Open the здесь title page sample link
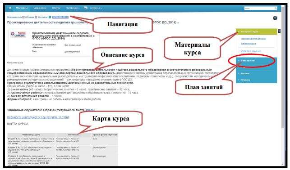290x170 pixels. [x=89, y=110]
